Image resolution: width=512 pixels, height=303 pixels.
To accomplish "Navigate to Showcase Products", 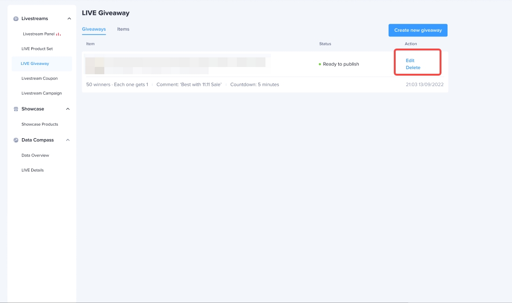I will pos(40,124).
